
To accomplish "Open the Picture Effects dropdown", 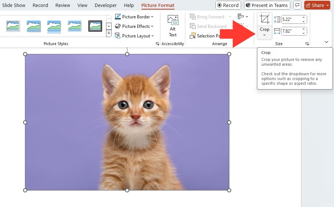I will click(x=134, y=26).
